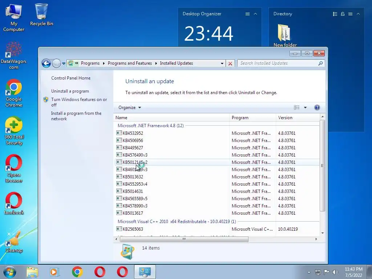Select update KB4506956

click(x=217, y=141)
